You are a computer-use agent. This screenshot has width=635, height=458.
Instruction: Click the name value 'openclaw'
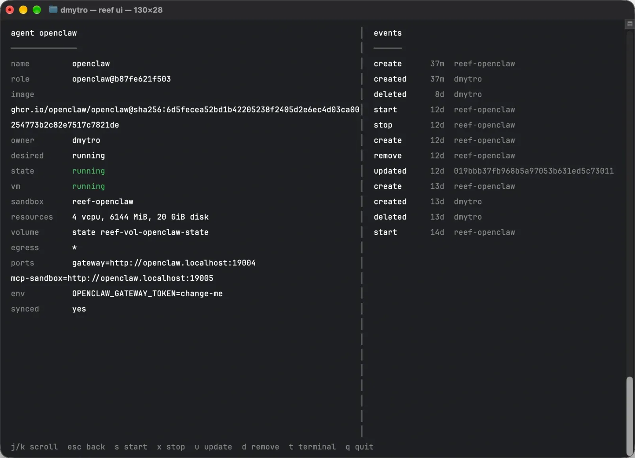pos(91,64)
